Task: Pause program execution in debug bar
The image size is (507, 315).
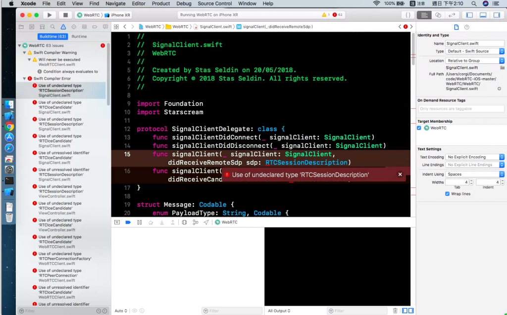Action: 139,222
